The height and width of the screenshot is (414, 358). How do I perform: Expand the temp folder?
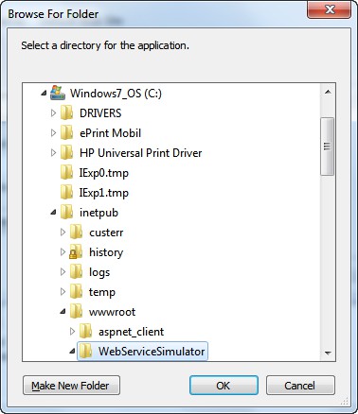pos(63,291)
